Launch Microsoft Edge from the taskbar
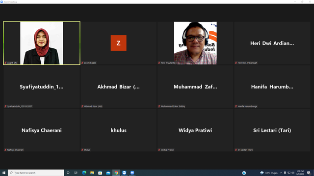The width and height of the screenshot is (314, 176). 84,173
